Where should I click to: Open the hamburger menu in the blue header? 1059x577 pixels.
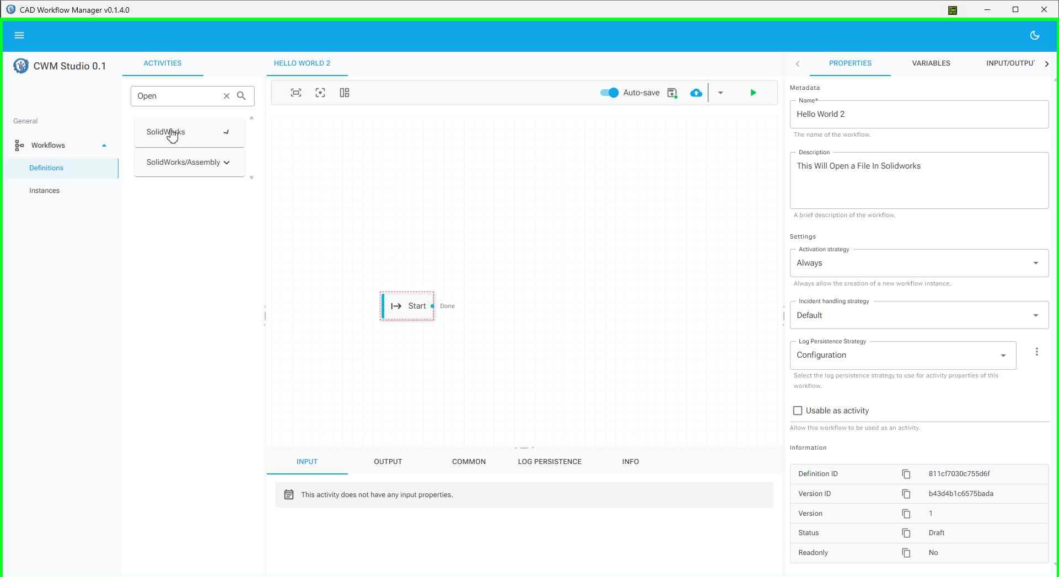[x=19, y=35]
